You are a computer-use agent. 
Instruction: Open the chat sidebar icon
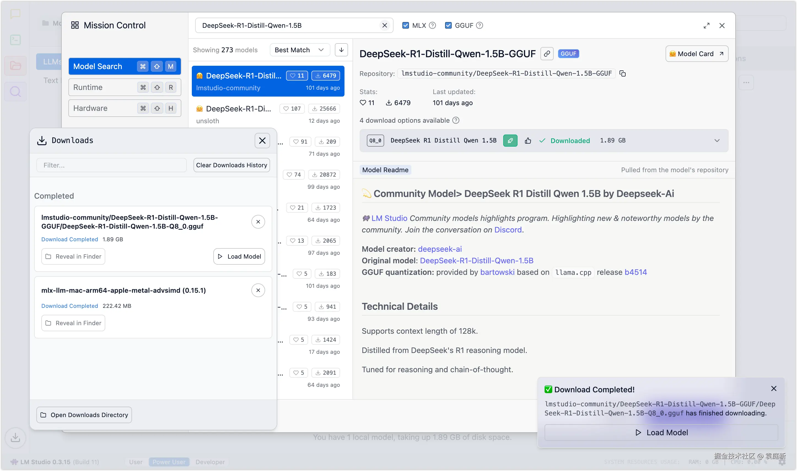15,14
